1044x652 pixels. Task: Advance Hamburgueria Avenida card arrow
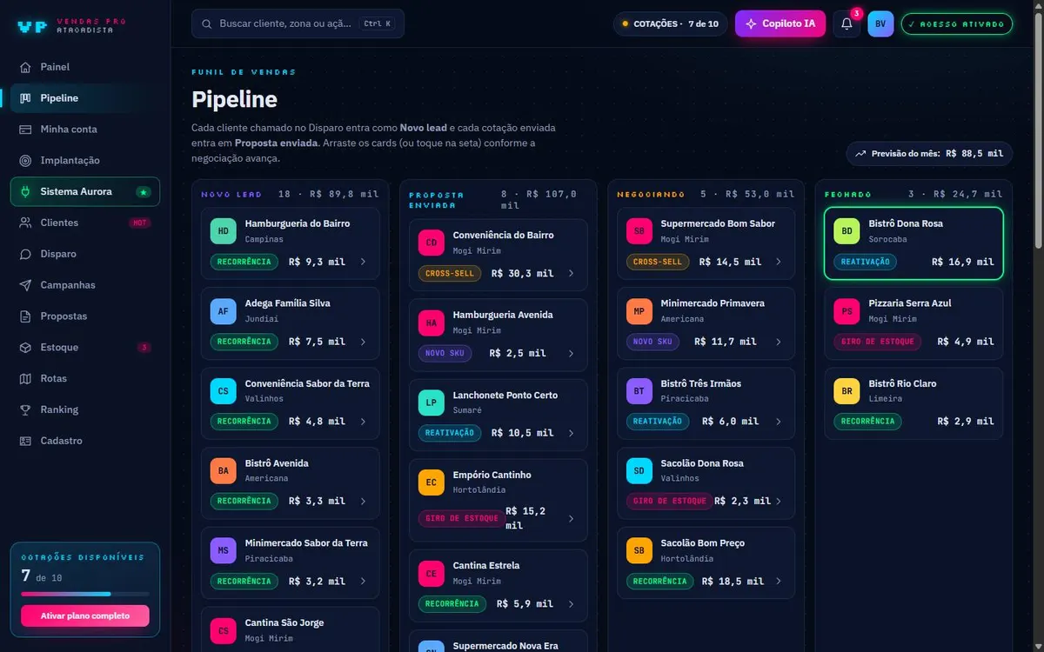click(571, 354)
